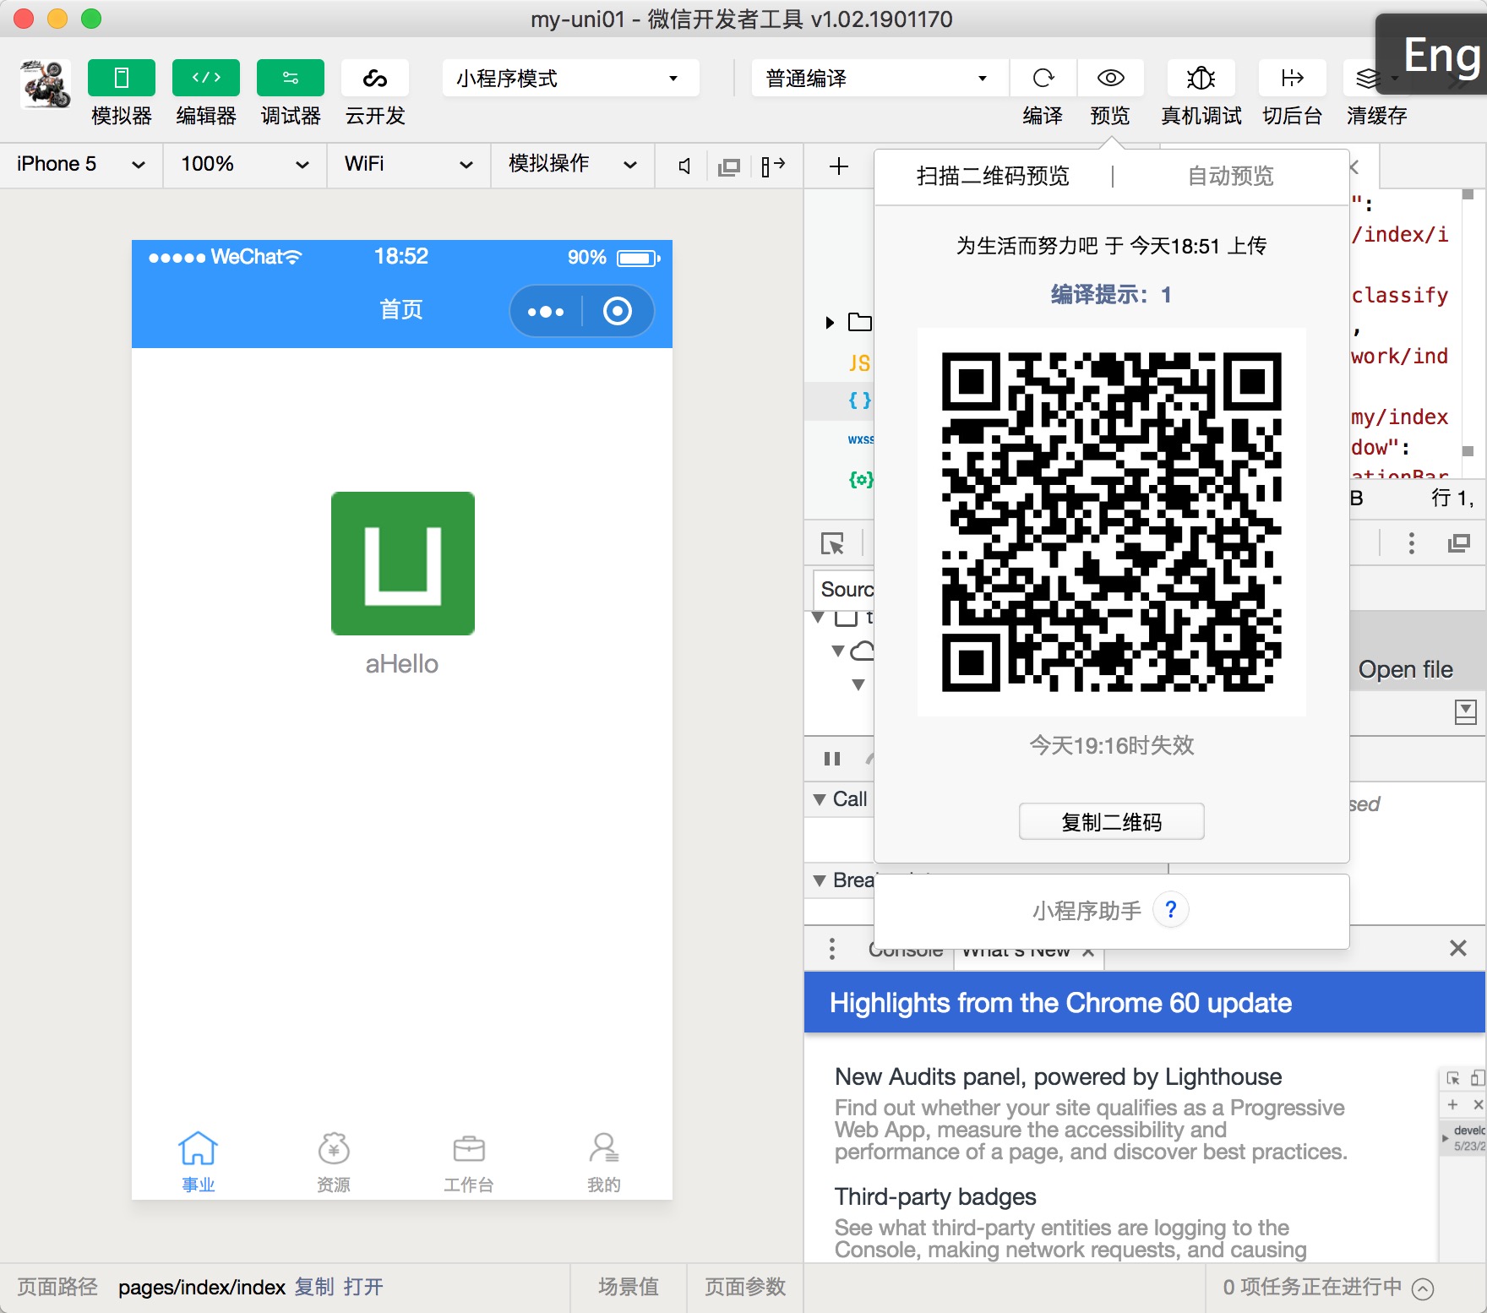The height and width of the screenshot is (1313, 1487).
Task: Click the 预览 preview eye icon
Action: coord(1110,78)
